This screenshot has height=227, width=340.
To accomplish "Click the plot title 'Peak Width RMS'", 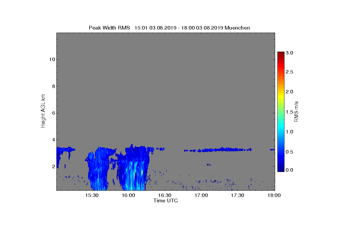I will [x=109, y=28].
